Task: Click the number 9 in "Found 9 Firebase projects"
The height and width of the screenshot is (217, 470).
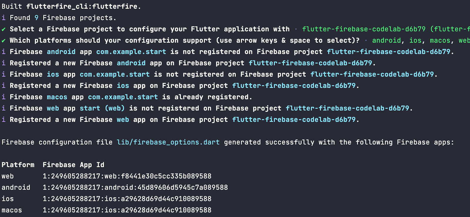Action: 36,18
